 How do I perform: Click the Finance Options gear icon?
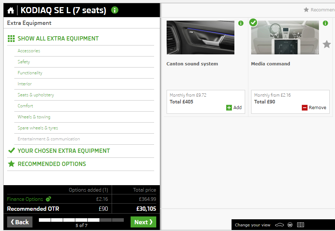[x=49, y=199]
